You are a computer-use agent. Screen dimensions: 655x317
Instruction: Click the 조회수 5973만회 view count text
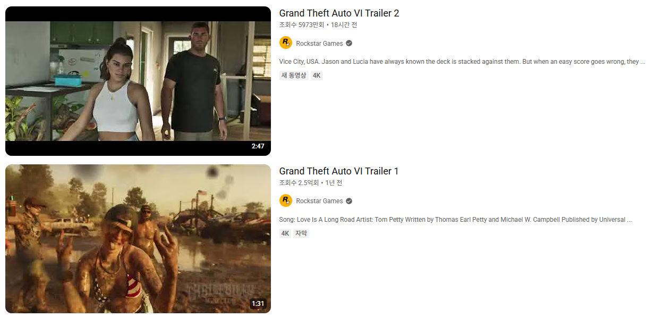click(x=302, y=25)
